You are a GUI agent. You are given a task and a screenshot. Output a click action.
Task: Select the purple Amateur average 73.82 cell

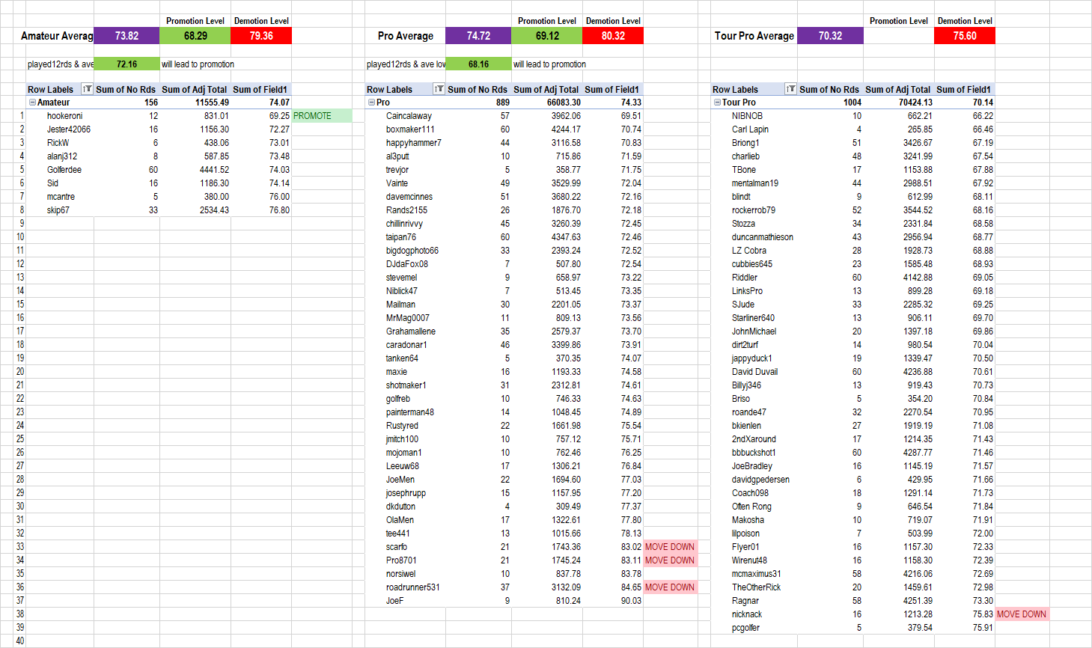coord(126,36)
